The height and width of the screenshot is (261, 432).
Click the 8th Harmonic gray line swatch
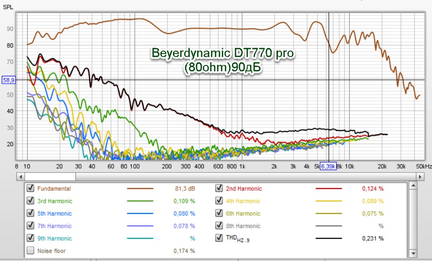[329, 226]
